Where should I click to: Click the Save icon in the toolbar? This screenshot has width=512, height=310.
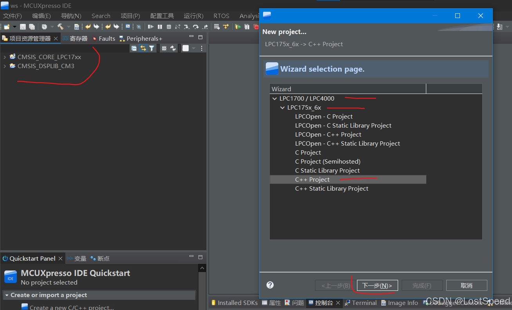click(23, 27)
